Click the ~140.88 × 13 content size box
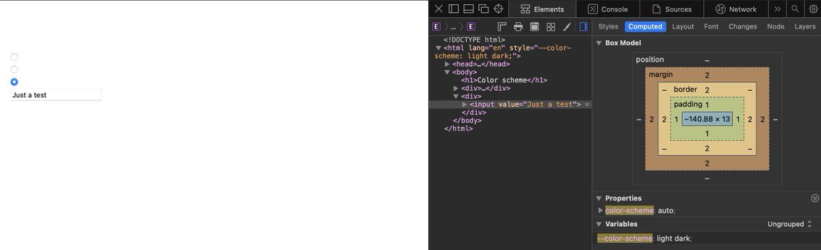Viewport: 821px width, 250px height. (707, 119)
